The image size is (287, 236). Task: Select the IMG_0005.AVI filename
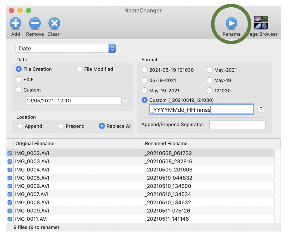pos(32,178)
